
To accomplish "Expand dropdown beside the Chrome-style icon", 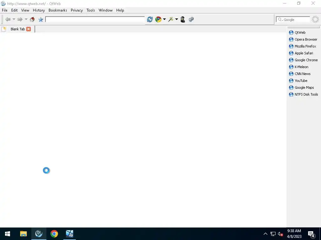I will point(164,19).
